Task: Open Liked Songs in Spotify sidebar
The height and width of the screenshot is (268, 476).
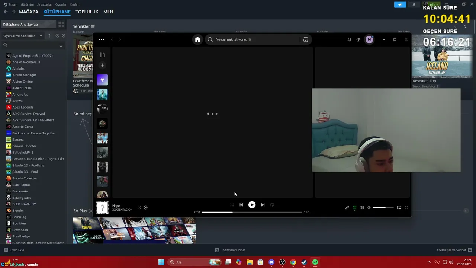Action: (x=102, y=80)
